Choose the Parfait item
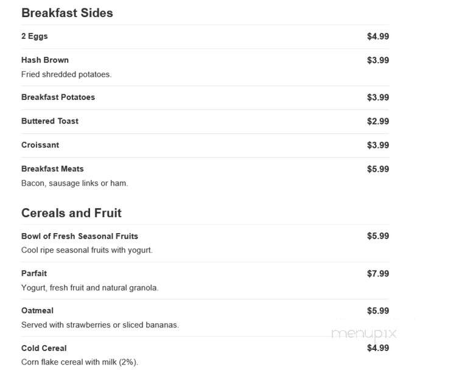This screenshot has height=384, width=473. 34,273
